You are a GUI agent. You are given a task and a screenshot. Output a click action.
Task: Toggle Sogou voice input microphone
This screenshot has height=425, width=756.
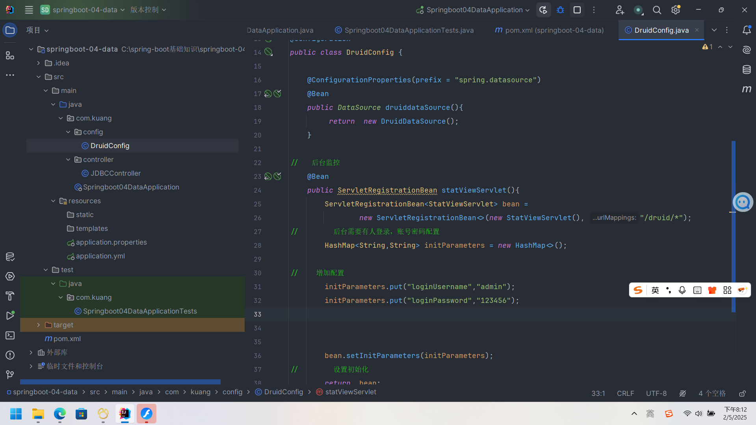point(682,290)
